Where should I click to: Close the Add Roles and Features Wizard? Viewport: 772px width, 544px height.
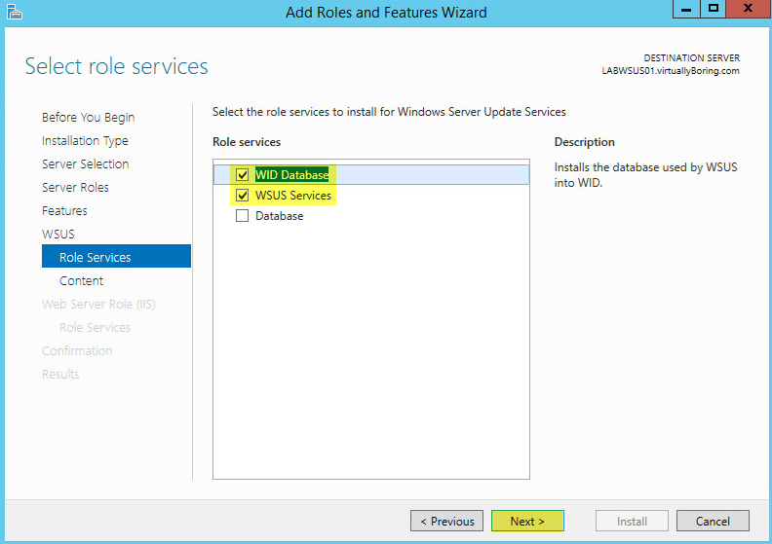tap(749, 9)
